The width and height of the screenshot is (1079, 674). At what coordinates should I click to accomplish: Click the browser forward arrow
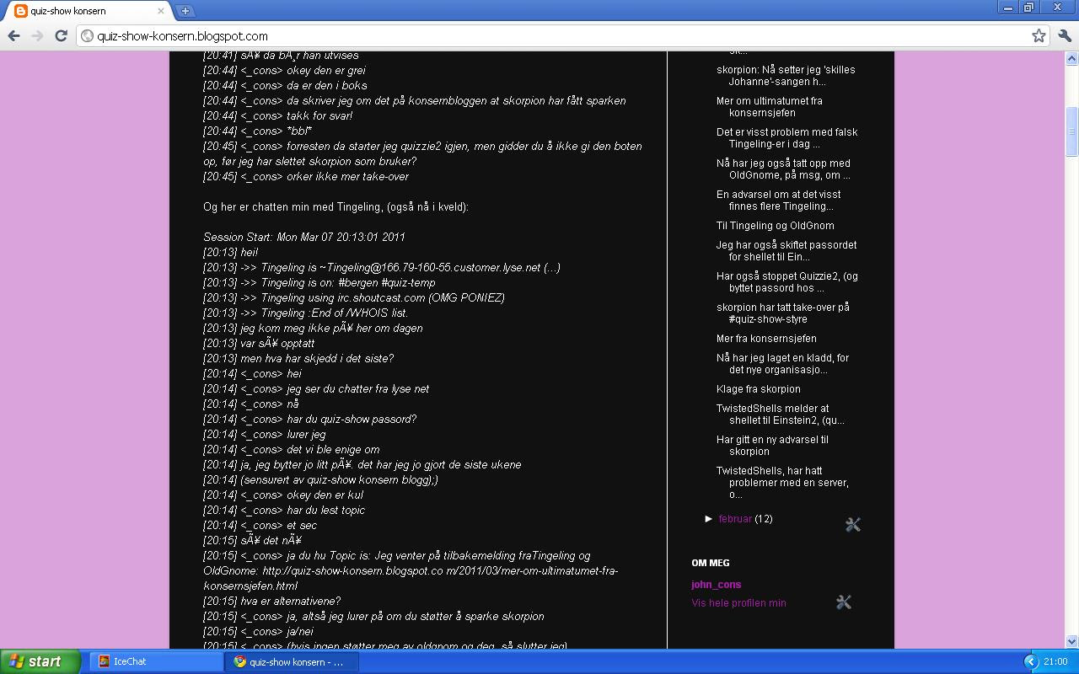click(x=37, y=35)
